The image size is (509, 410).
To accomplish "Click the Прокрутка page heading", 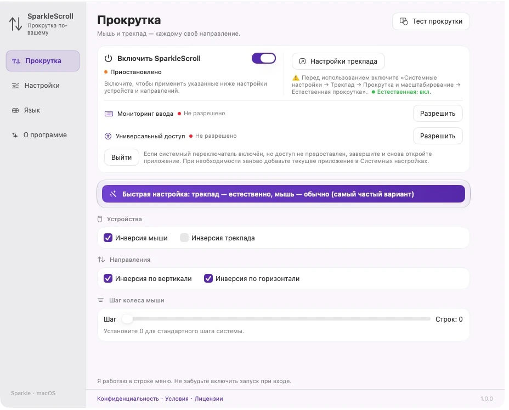I will [129, 20].
